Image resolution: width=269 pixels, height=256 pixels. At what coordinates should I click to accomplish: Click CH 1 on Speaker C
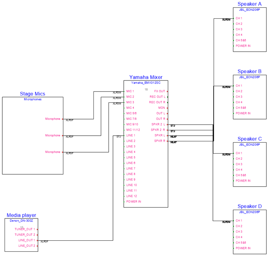pyautogui.click(x=239, y=153)
